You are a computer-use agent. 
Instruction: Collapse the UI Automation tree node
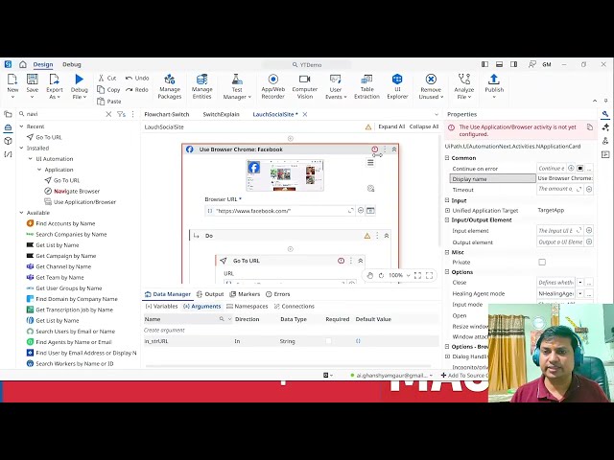[x=31, y=159]
